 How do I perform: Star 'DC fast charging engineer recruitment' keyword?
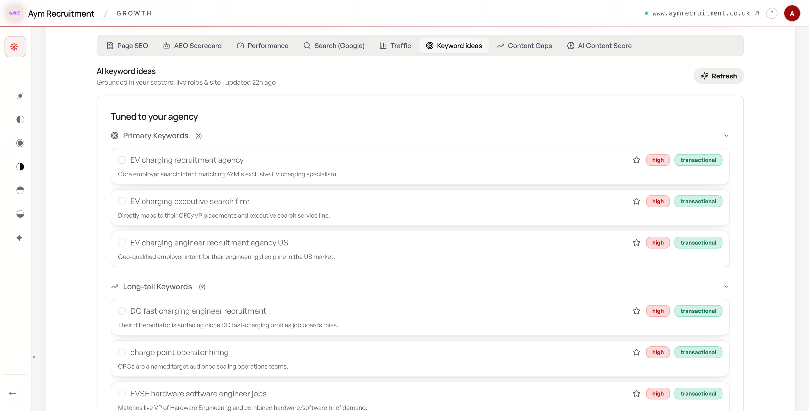click(637, 311)
